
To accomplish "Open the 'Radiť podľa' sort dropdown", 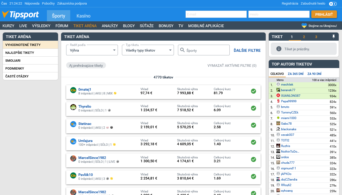I will (x=92, y=50).
